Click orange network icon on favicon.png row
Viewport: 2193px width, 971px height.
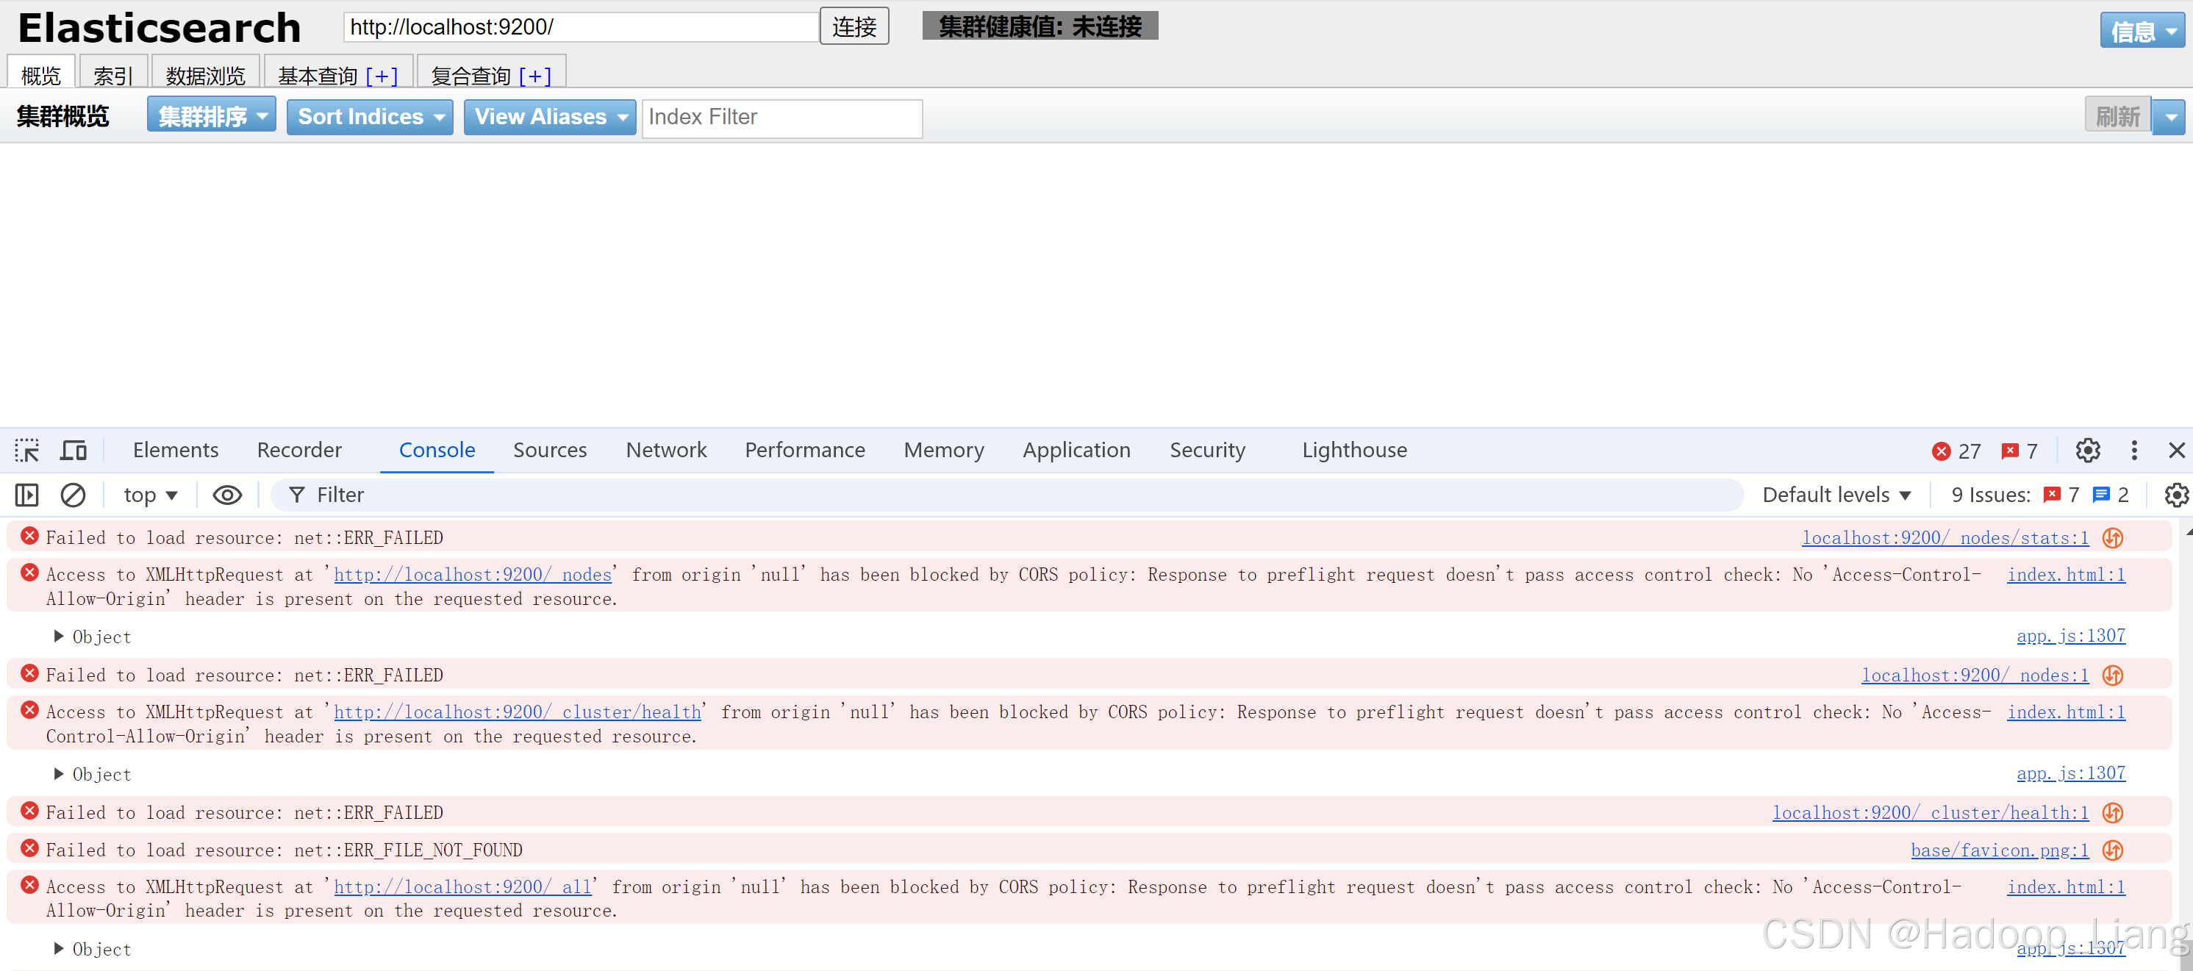[2112, 850]
